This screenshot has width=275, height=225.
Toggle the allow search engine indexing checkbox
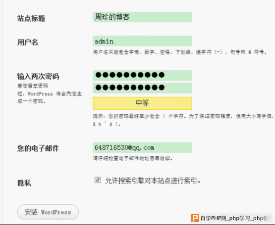98,180
